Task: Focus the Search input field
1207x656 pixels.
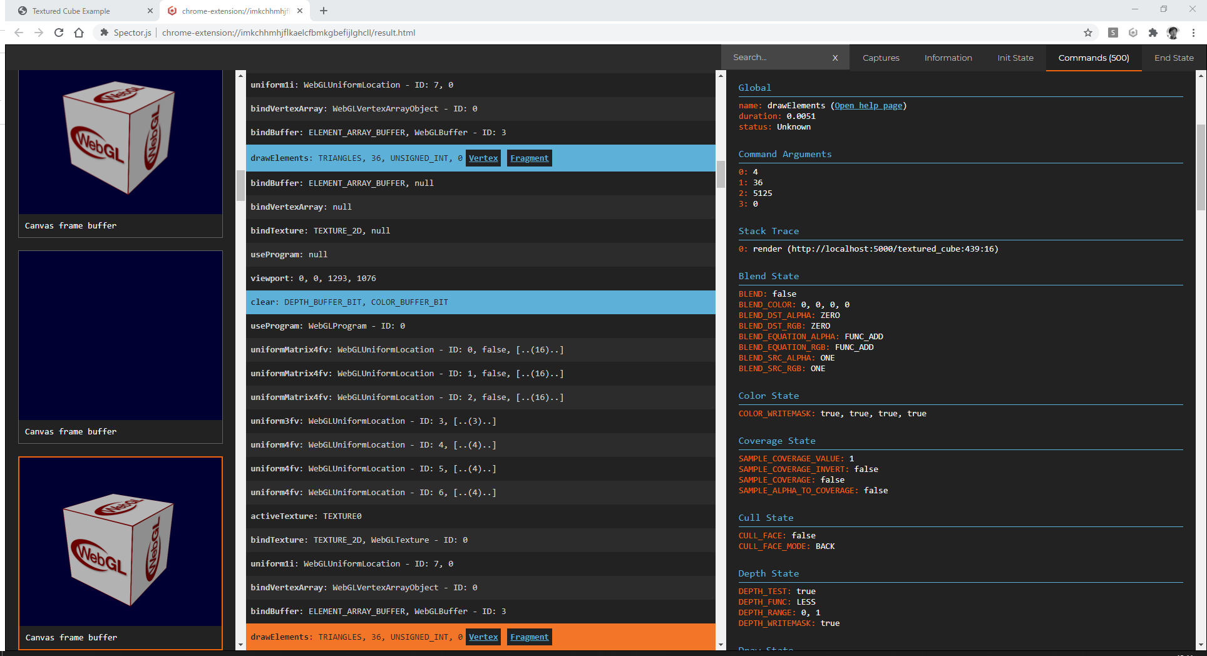Action: pos(778,58)
